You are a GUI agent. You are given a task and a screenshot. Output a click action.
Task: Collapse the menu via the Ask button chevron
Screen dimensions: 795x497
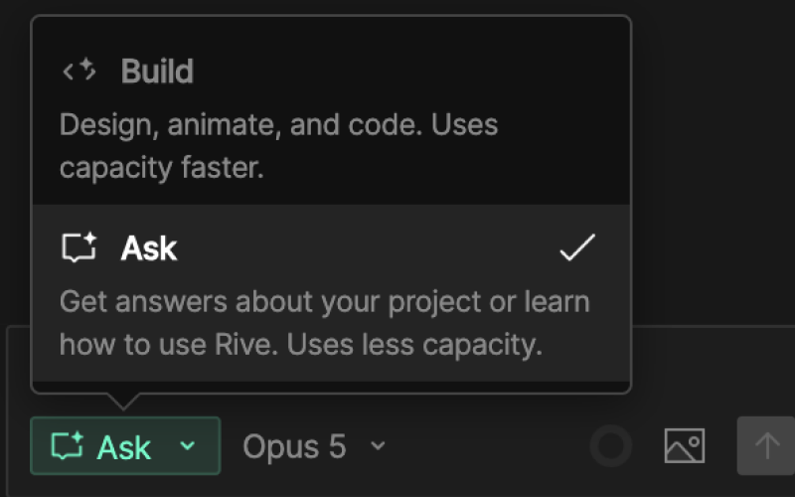[188, 445]
